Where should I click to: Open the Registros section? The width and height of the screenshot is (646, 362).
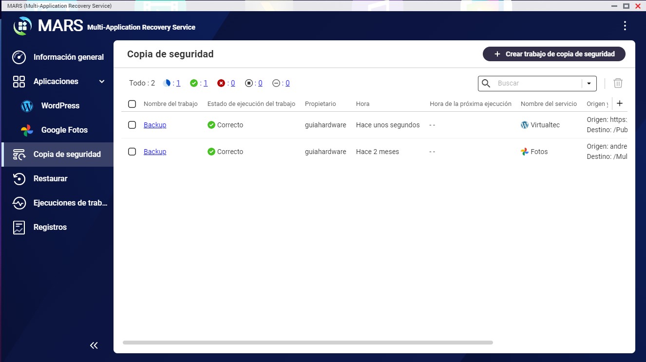[x=50, y=227]
